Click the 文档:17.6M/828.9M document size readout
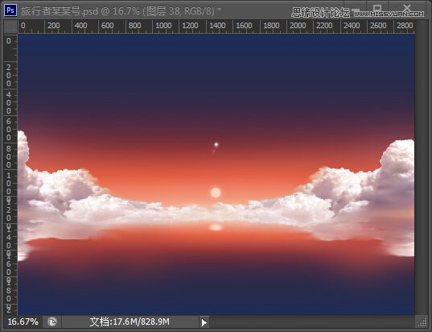 [x=130, y=322]
